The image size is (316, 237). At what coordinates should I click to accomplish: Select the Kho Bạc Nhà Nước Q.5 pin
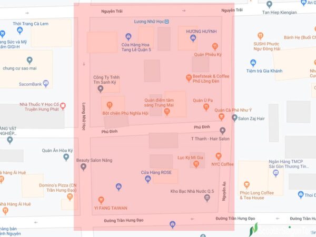tap(207, 199)
